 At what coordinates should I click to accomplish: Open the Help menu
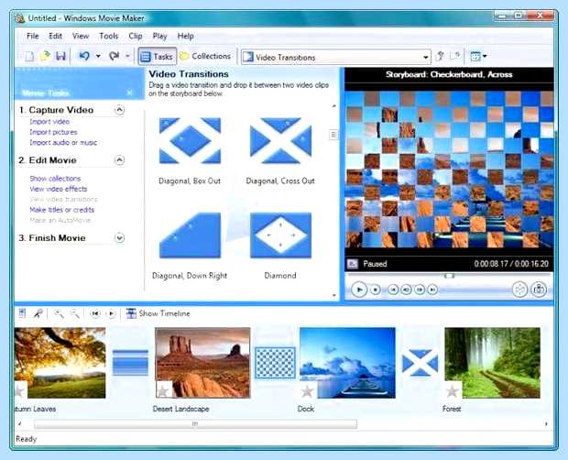185,37
